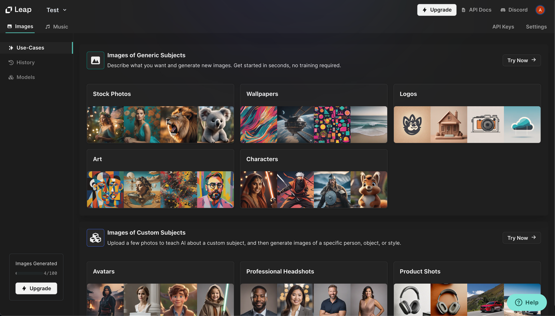This screenshot has width=555, height=316.
Task: Click the lion stock photo thumbnail
Action: 179,125
